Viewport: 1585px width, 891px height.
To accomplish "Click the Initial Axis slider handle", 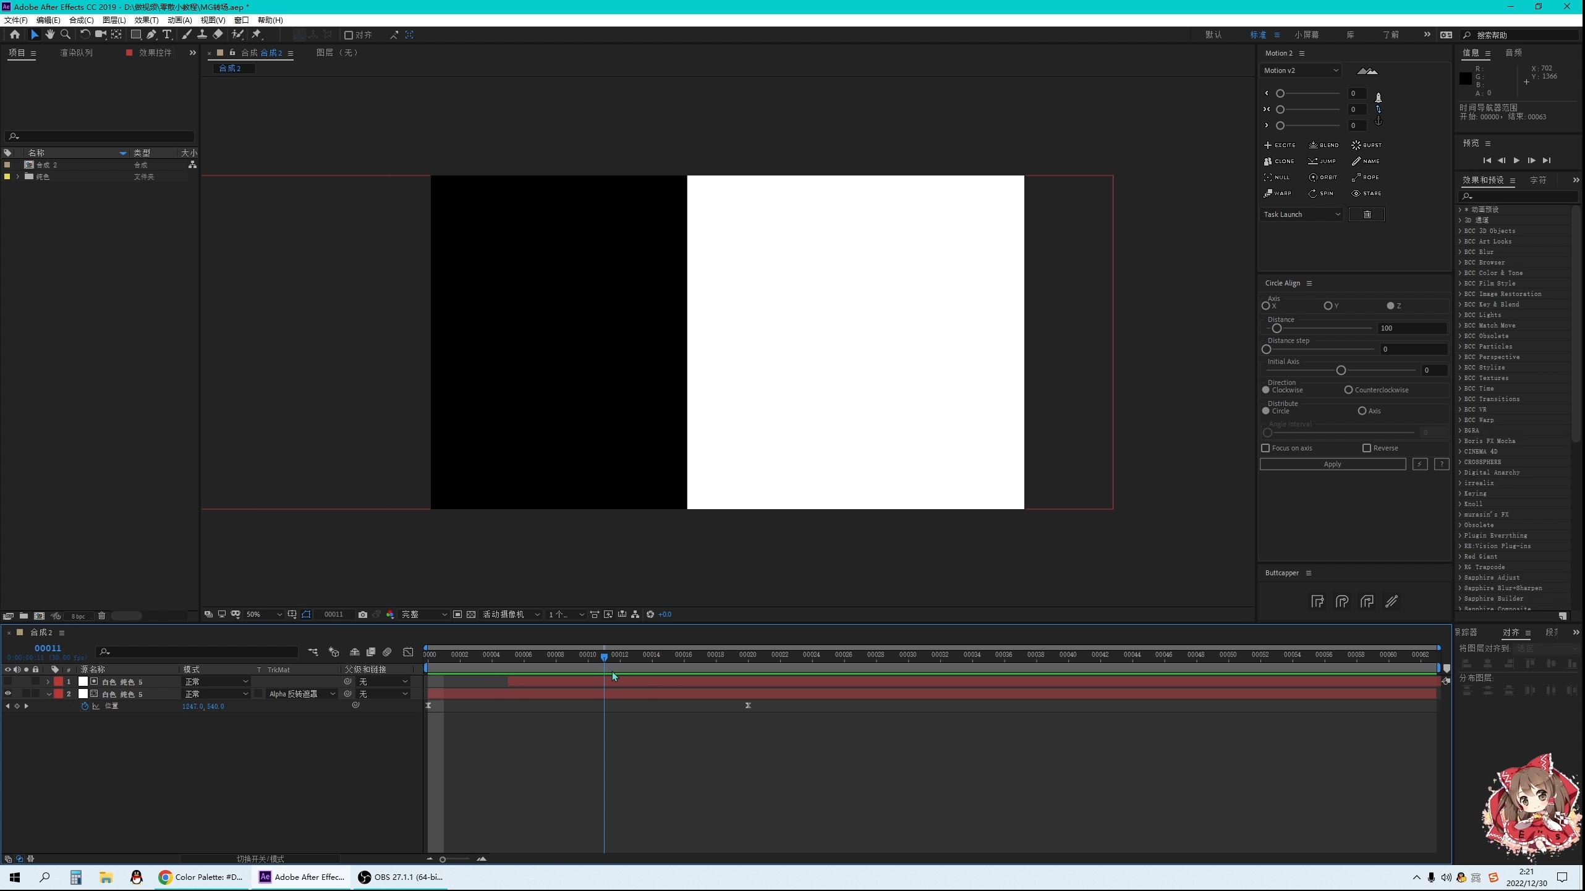I will [x=1341, y=370].
